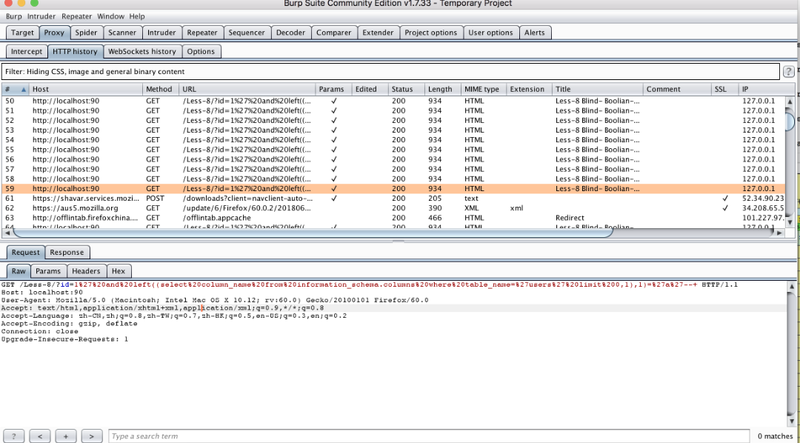Click the plus search options button
The image size is (800, 443).
(x=65, y=436)
